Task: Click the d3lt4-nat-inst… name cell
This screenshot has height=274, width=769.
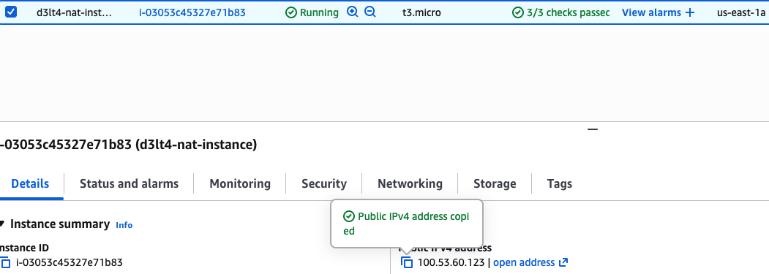Action: click(74, 12)
